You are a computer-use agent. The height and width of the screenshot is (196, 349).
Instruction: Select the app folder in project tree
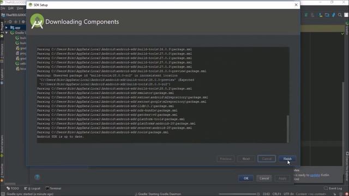point(16,28)
